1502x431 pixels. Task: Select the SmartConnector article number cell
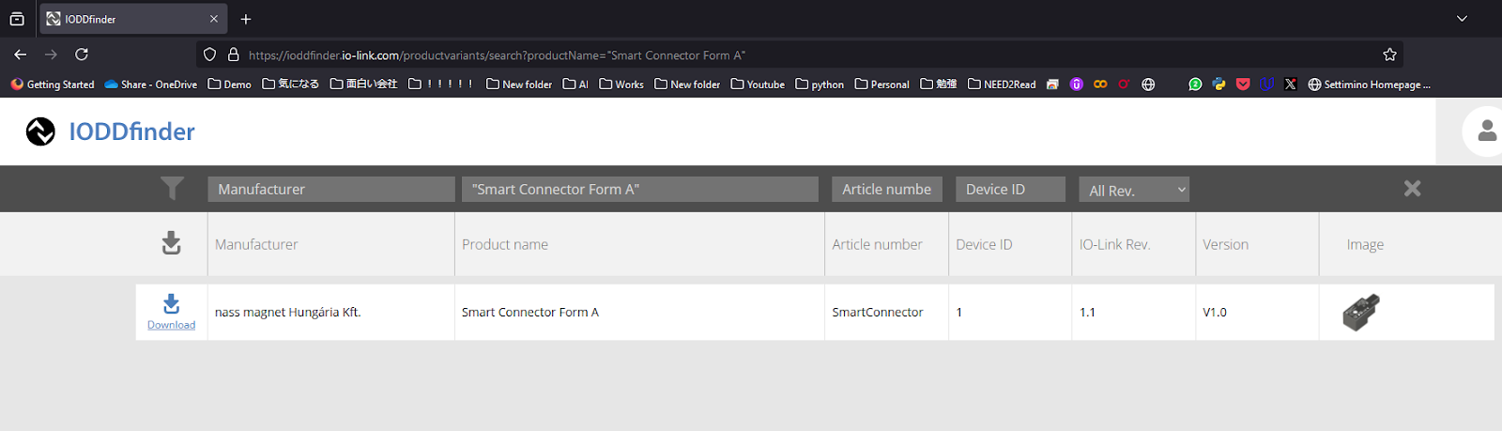(x=887, y=313)
